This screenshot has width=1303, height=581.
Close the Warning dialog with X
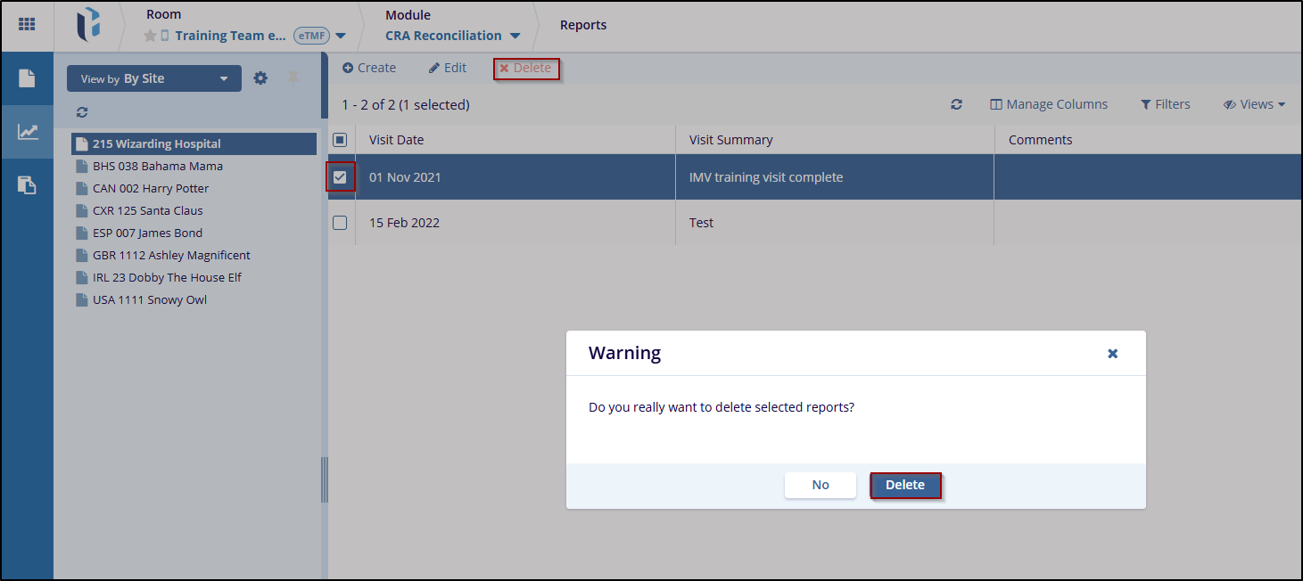click(x=1112, y=354)
